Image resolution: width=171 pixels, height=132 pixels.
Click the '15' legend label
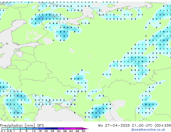40,131
